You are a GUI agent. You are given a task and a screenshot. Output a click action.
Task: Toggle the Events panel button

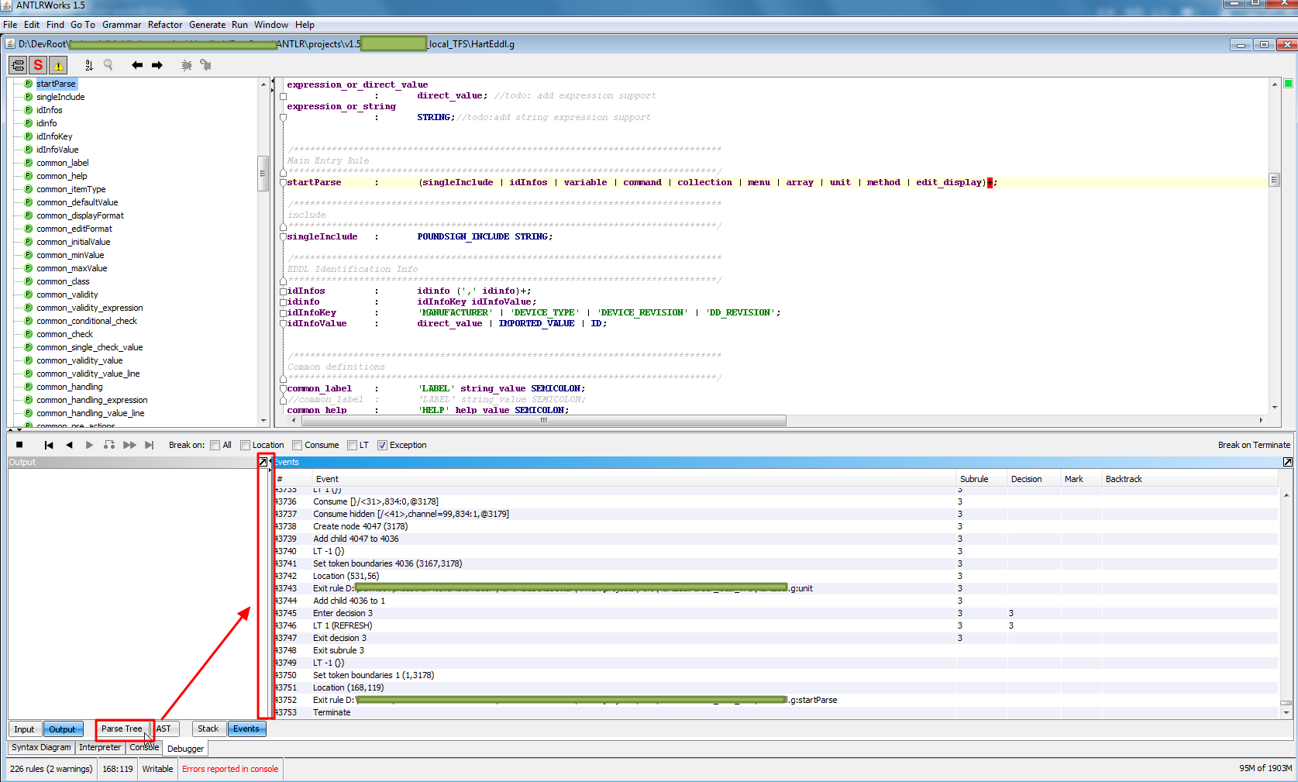tap(246, 729)
